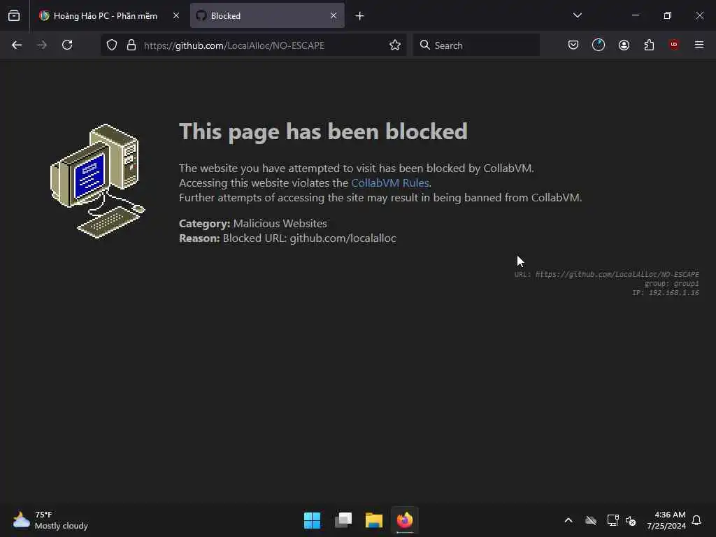Screen dimensions: 716x537
Task: Open the Firefox hamburger application menu
Action: [699, 45]
